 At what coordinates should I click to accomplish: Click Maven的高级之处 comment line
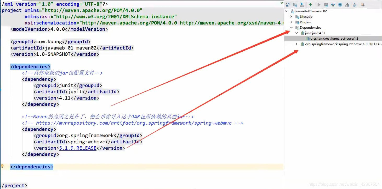pyautogui.click(x=108, y=117)
